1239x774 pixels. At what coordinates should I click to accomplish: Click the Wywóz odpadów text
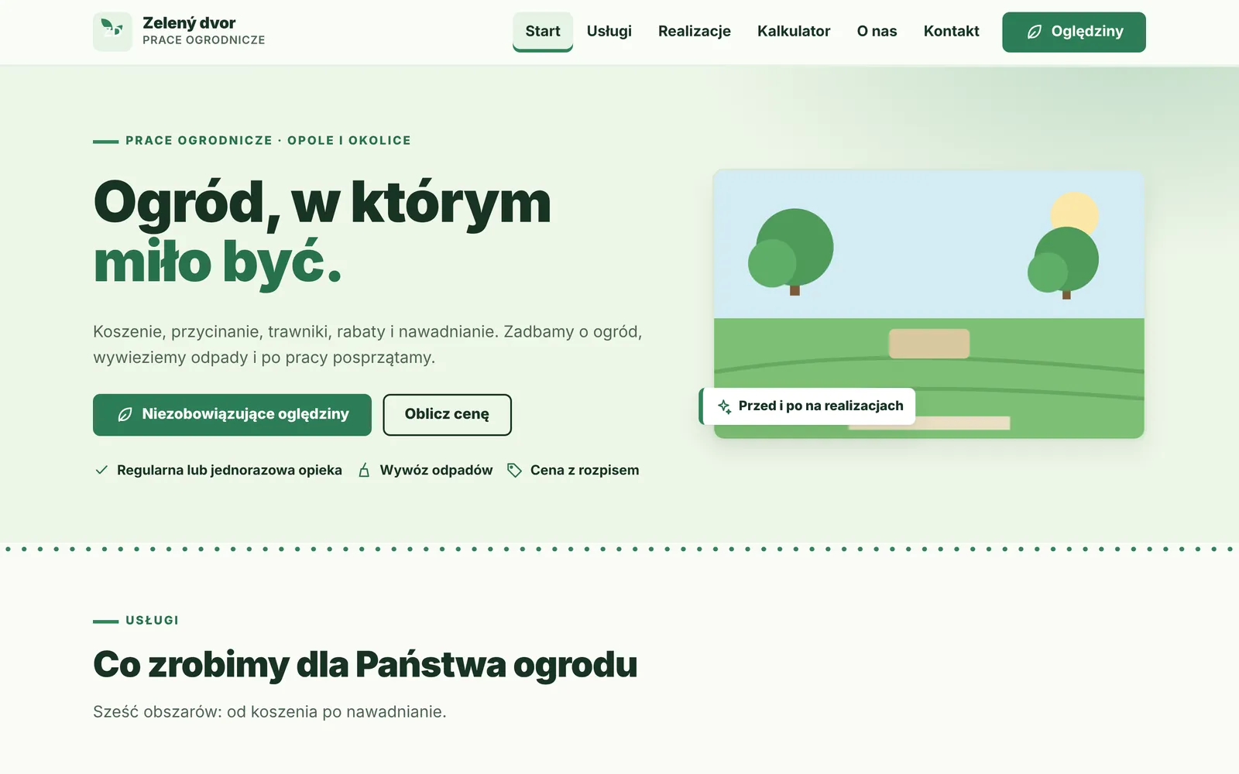(x=436, y=470)
